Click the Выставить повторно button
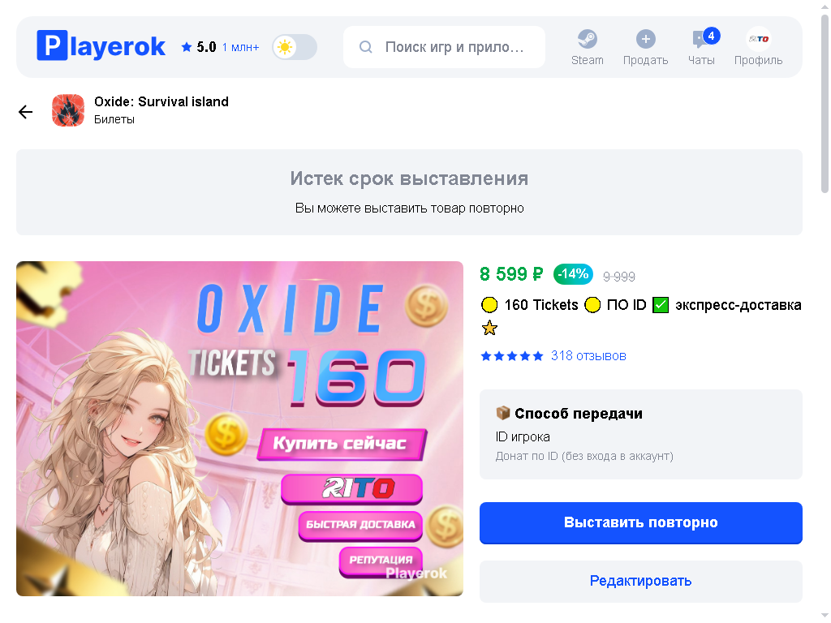This screenshot has width=831, height=623. pyautogui.click(x=641, y=523)
